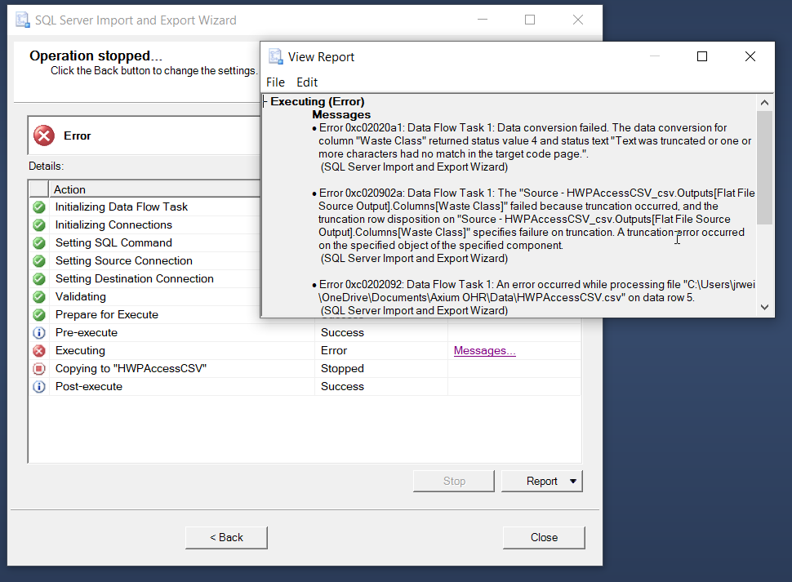Minimize the SQL Server Import and Export Wizard
This screenshot has width=792, height=582.
483,20
